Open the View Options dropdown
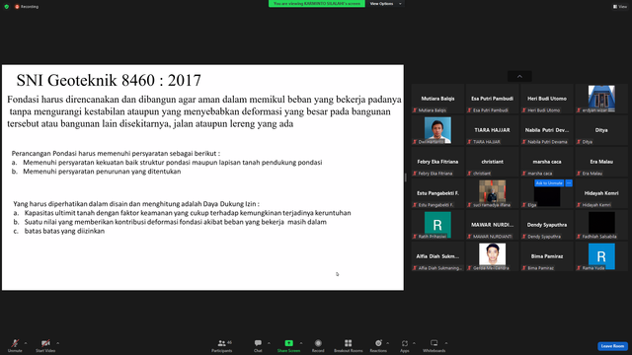 click(386, 4)
